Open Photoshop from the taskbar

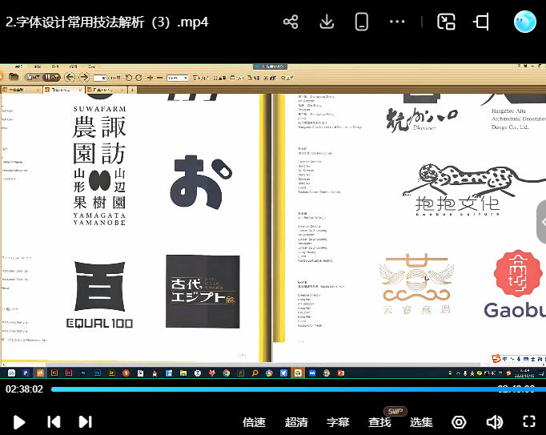[x=98, y=373]
